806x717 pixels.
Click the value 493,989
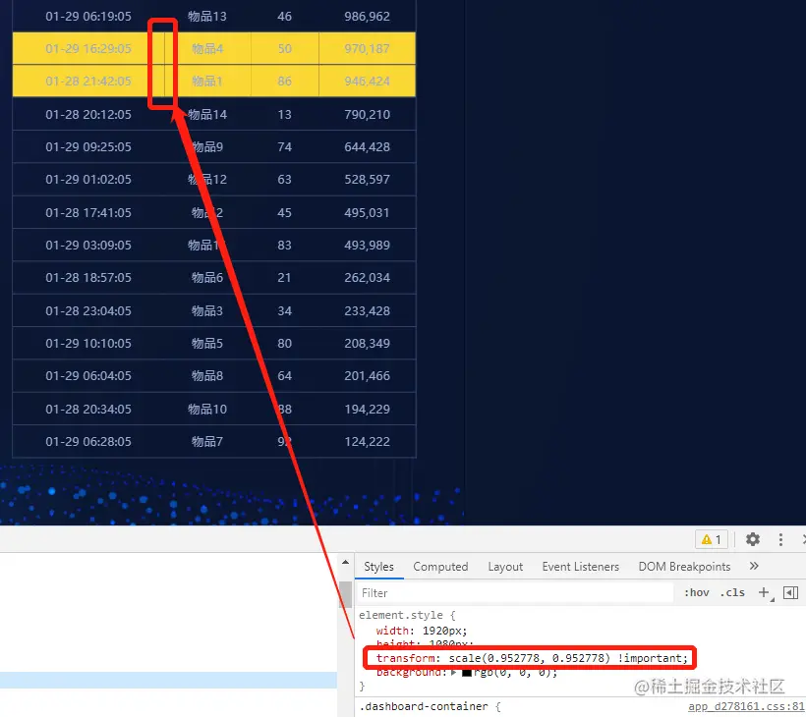pyautogui.click(x=367, y=245)
